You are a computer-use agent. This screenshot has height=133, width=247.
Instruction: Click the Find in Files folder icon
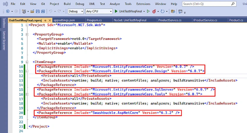pyautogui.click(x=173, y=11)
